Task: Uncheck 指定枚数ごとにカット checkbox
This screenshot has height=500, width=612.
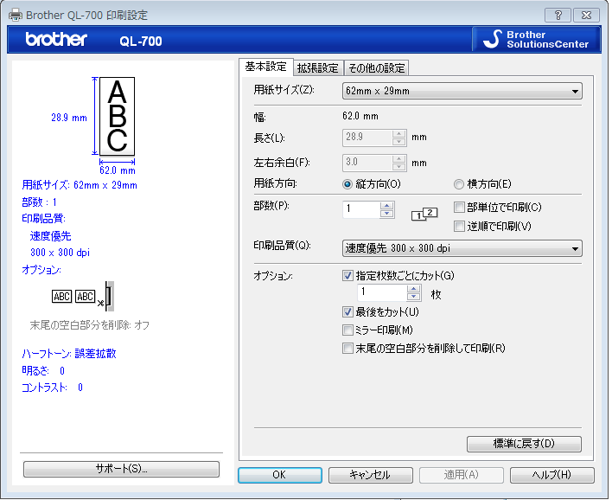Action: click(x=347, y=276)
